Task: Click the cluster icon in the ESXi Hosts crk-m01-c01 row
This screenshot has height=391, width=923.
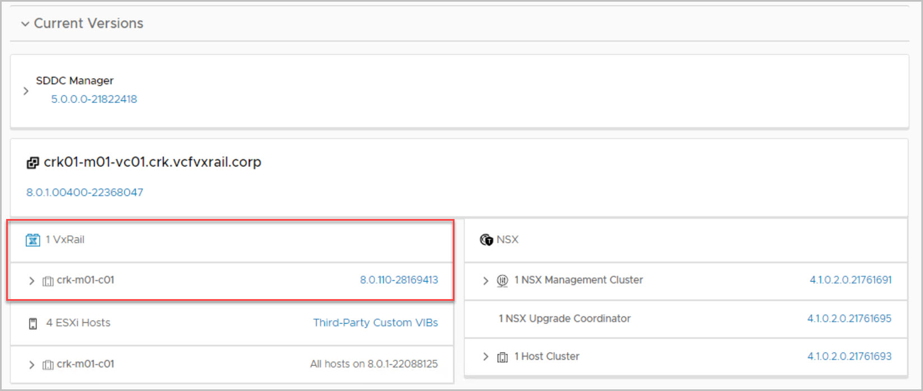Action: coord(48,365)
